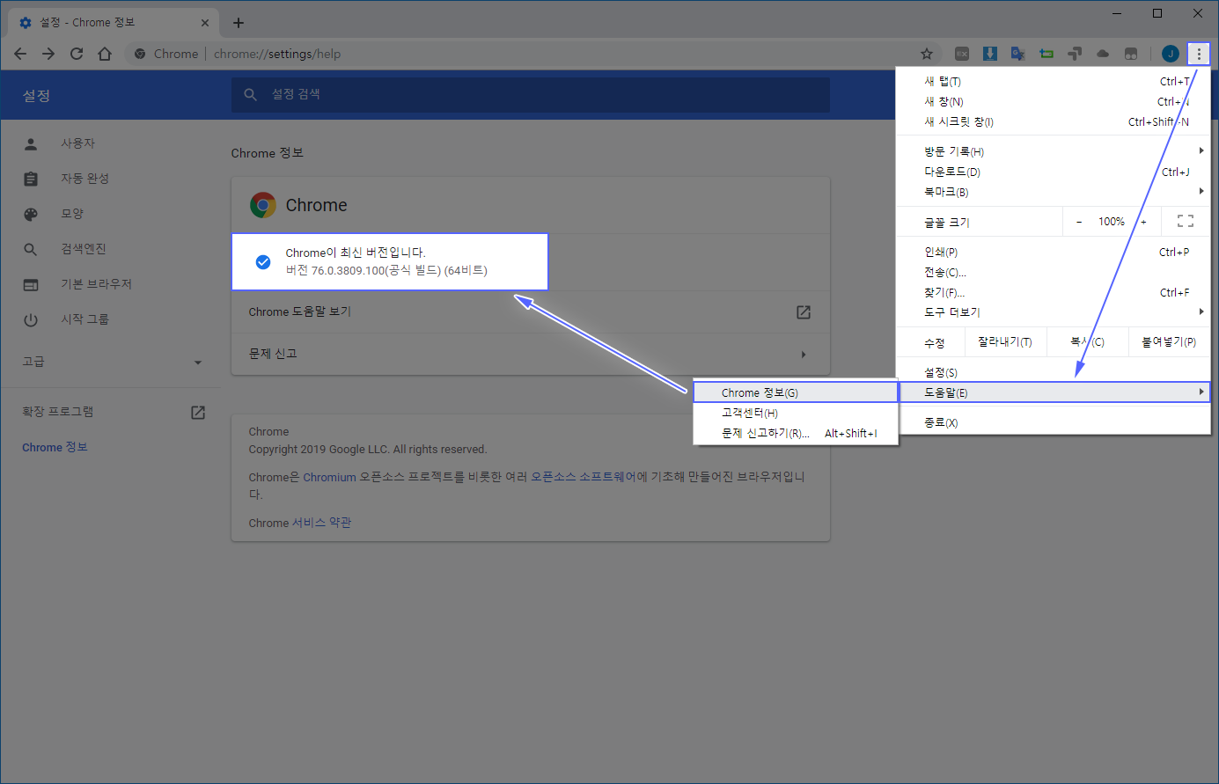The width and height of the screenshot is (1219, 784).
Task: Click the reload page icon
Action: click(77, 54)
